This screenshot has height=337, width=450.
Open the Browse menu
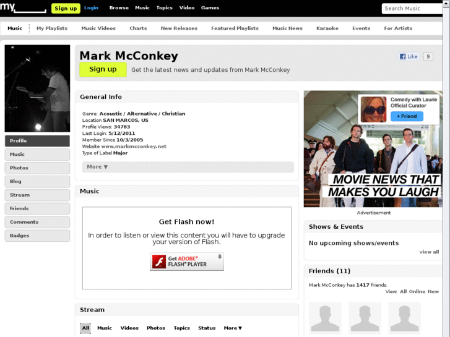point(119,8)
